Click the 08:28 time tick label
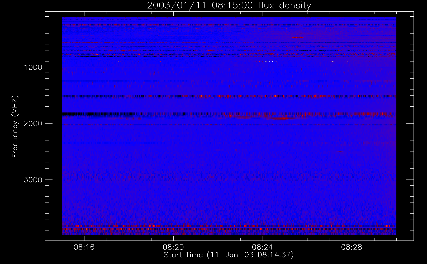This screenshot has height=264, width=427. point(352,247)
